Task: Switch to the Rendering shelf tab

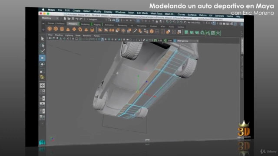Action: [122, 25]
